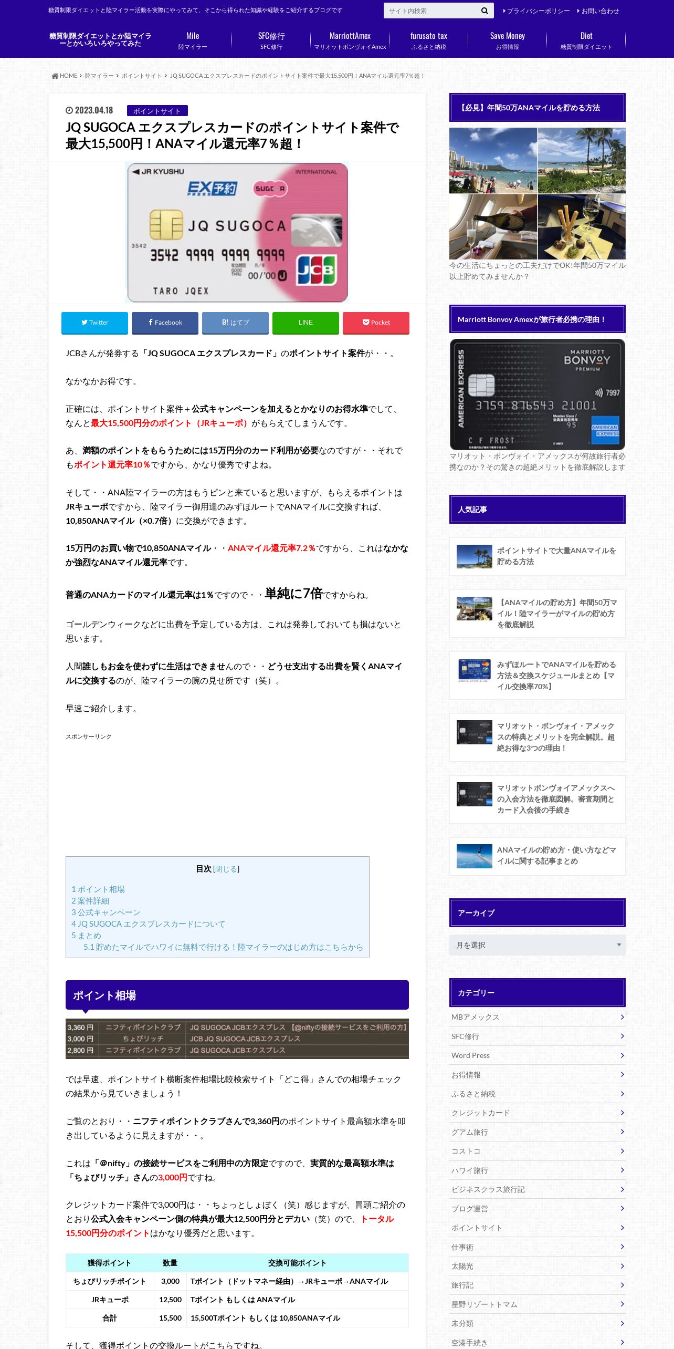Open the ポイントサイト sidebar category

tap(537, 1228)
